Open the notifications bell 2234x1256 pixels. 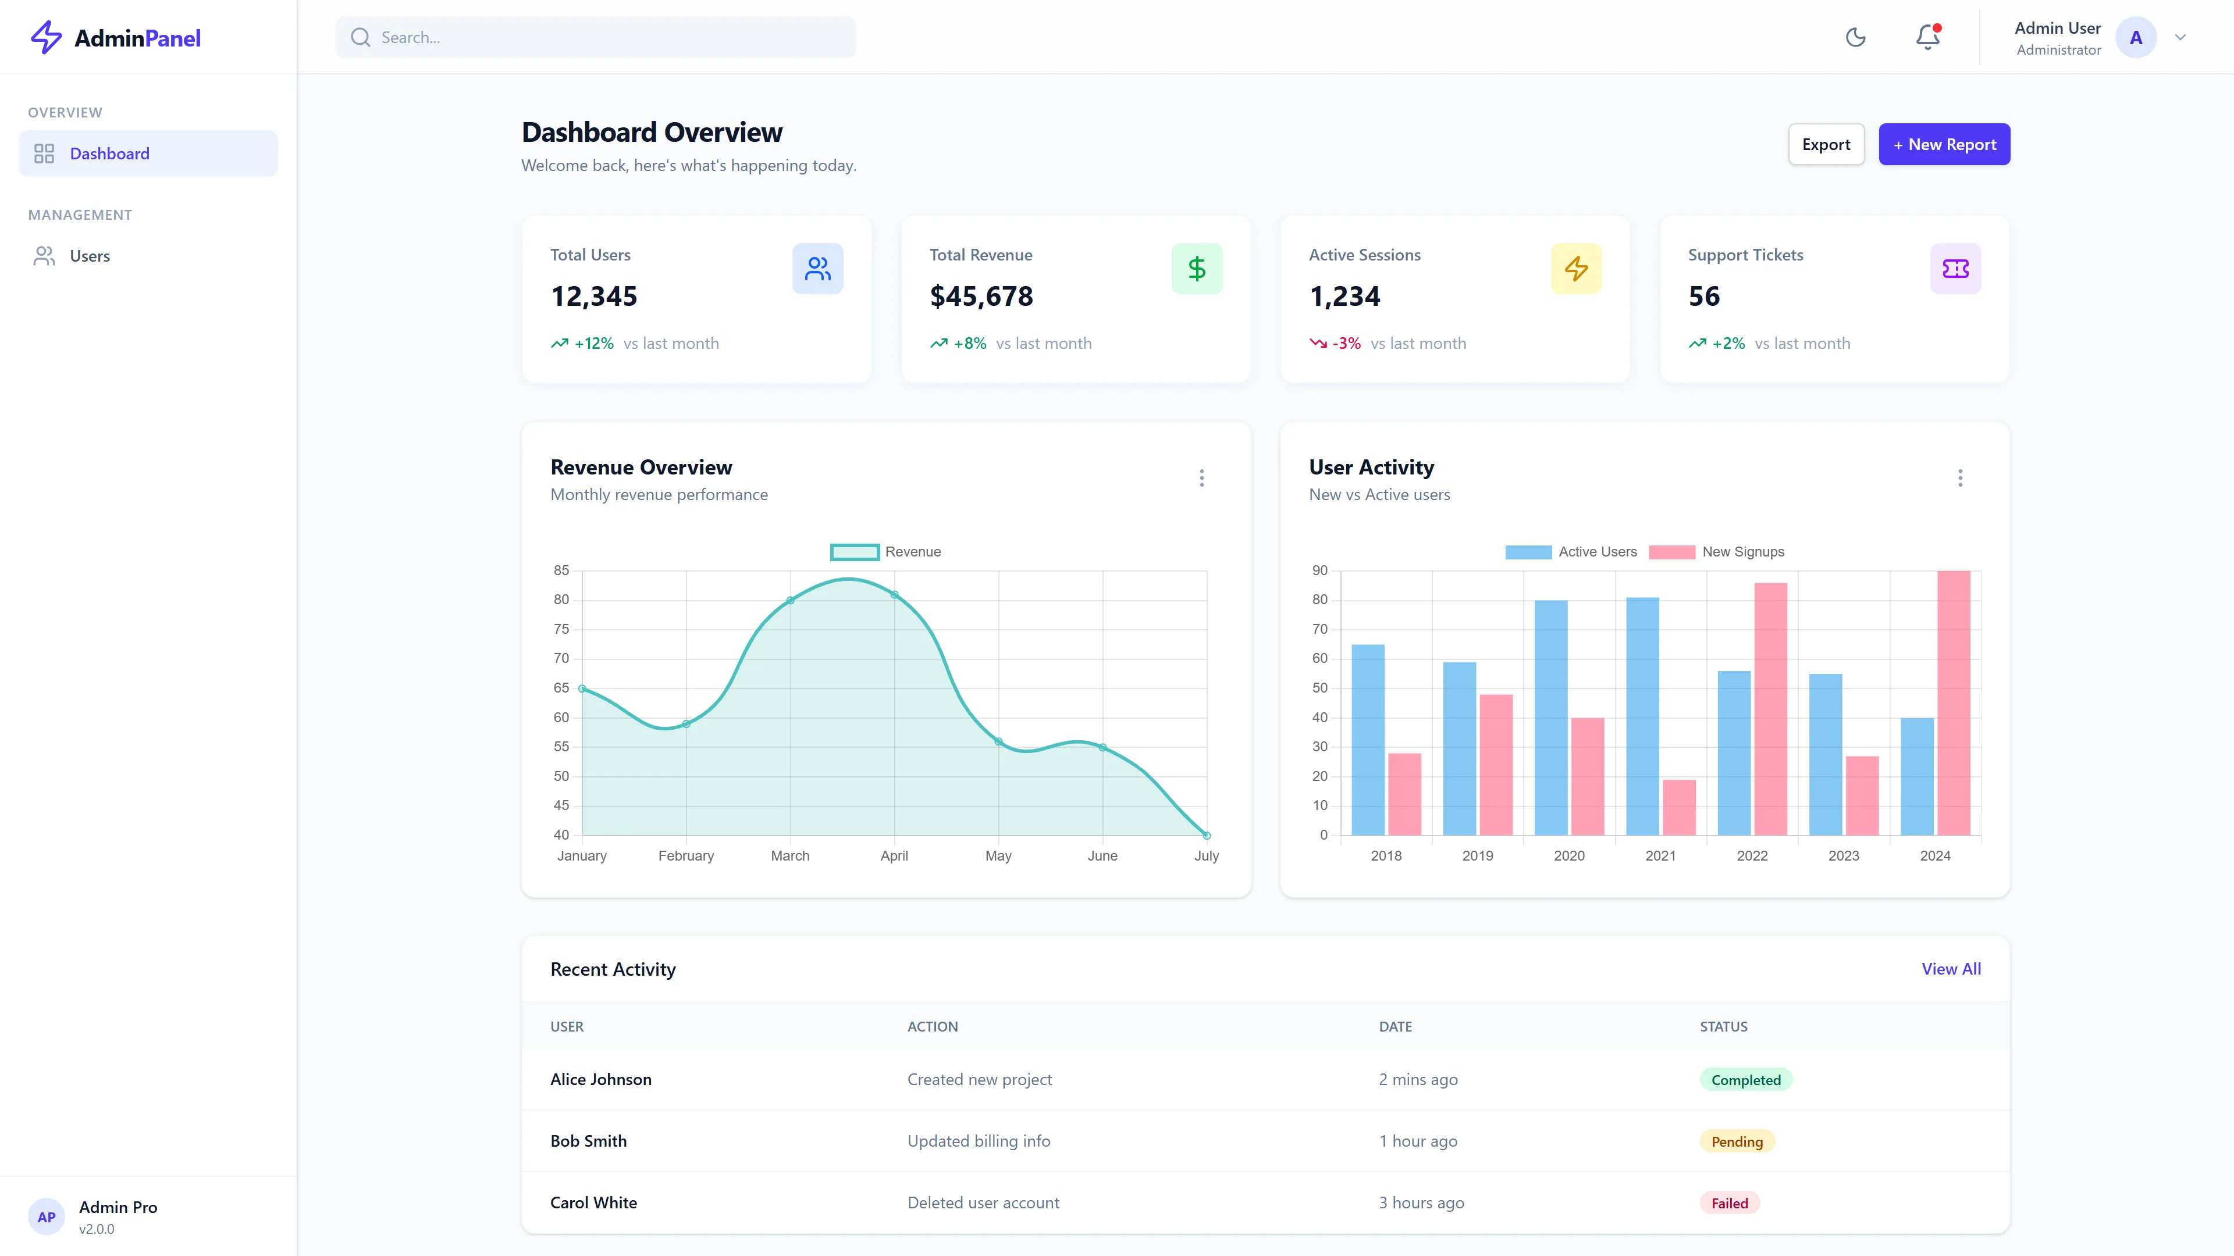click(x=1926, y=37)
